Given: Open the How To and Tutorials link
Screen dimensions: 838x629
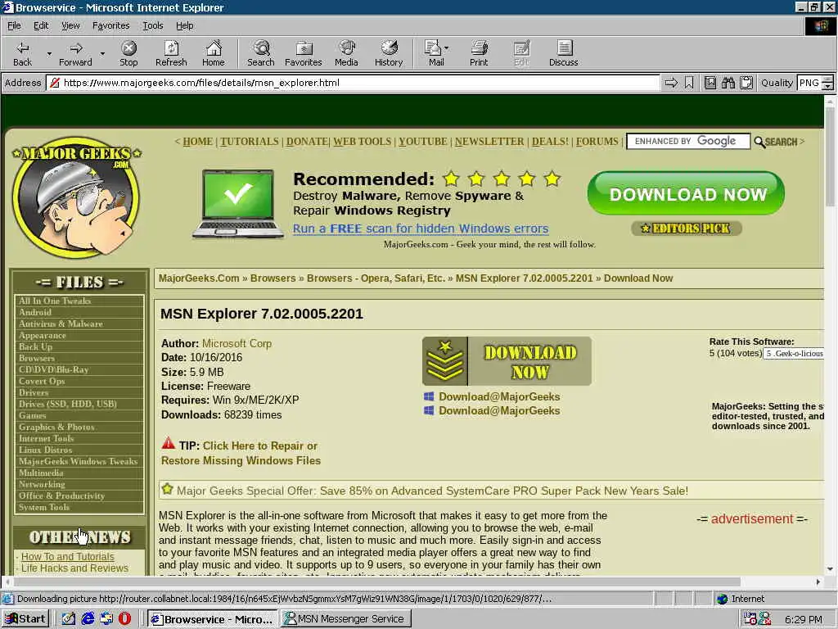Looking at the screenshot, I should 67,557.
